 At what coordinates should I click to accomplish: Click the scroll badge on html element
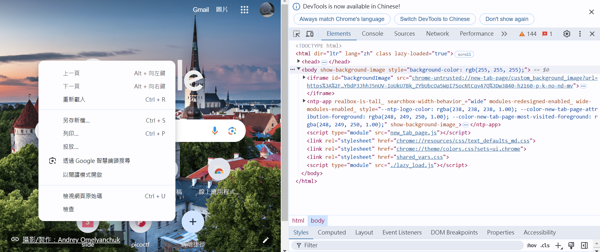[x=464, y=54]
